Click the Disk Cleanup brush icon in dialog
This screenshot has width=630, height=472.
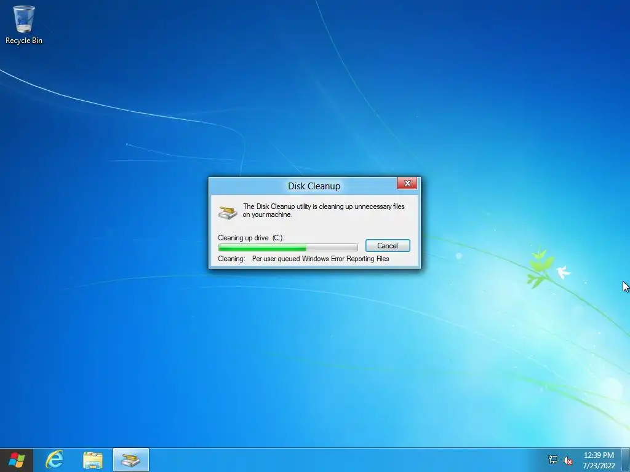(228, 212)
